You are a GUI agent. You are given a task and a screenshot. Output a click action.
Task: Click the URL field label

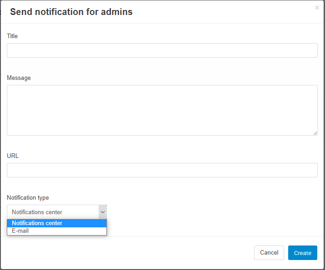click(13, 156)
